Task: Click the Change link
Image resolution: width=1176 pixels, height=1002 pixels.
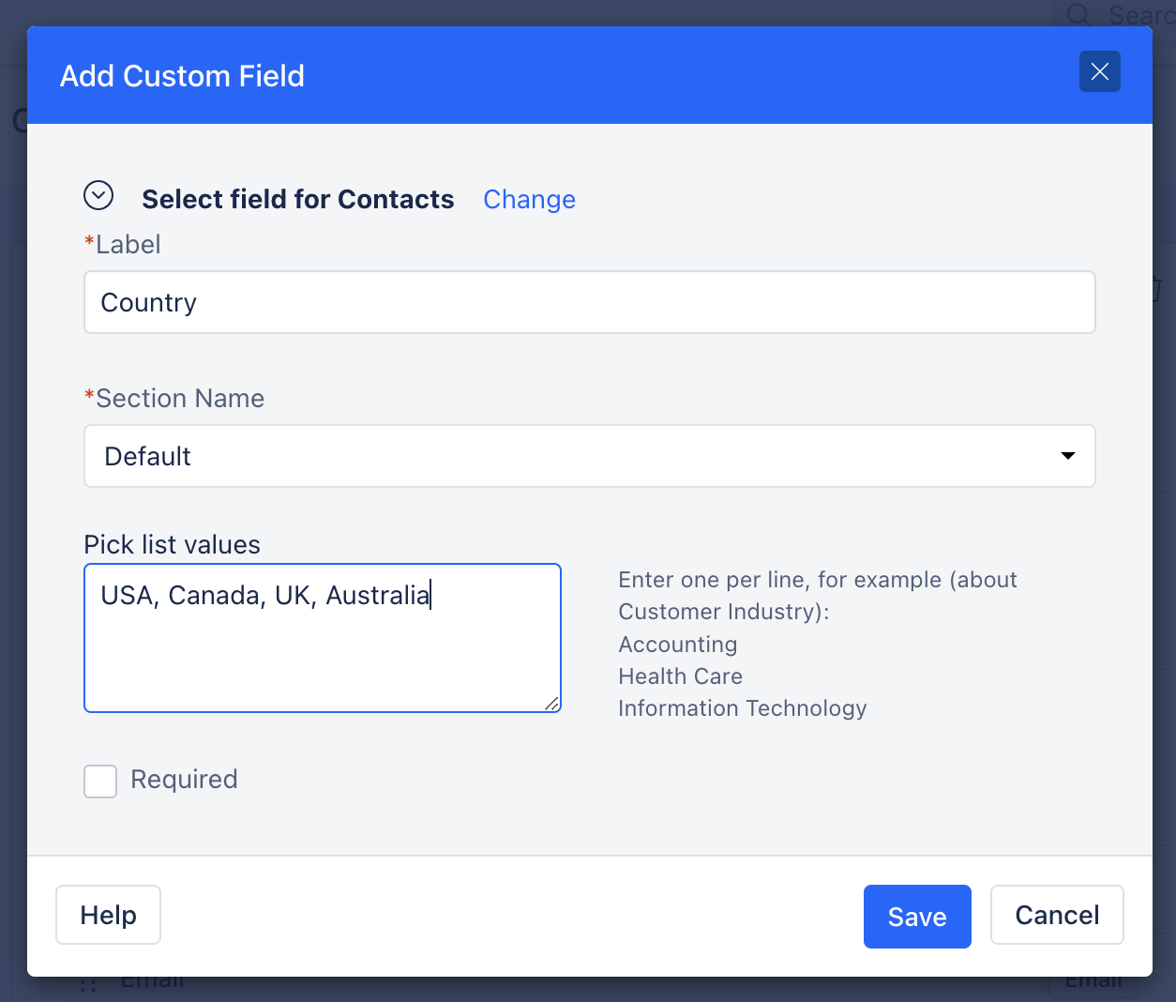Action: coord(529,199)
